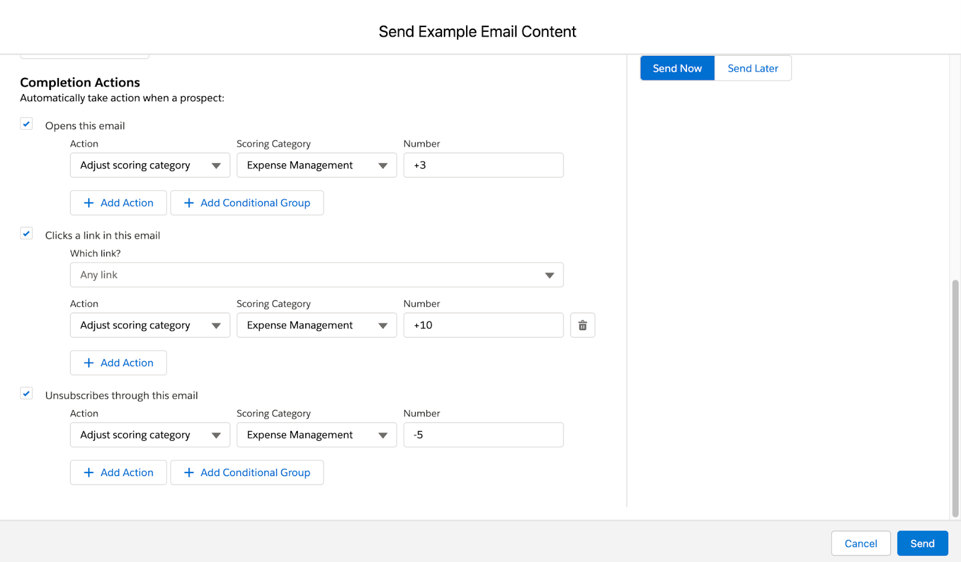Disable Unsubscribes through this email checkbox
The height and width of the screenshot is (562, 961).
coord(26,394)
